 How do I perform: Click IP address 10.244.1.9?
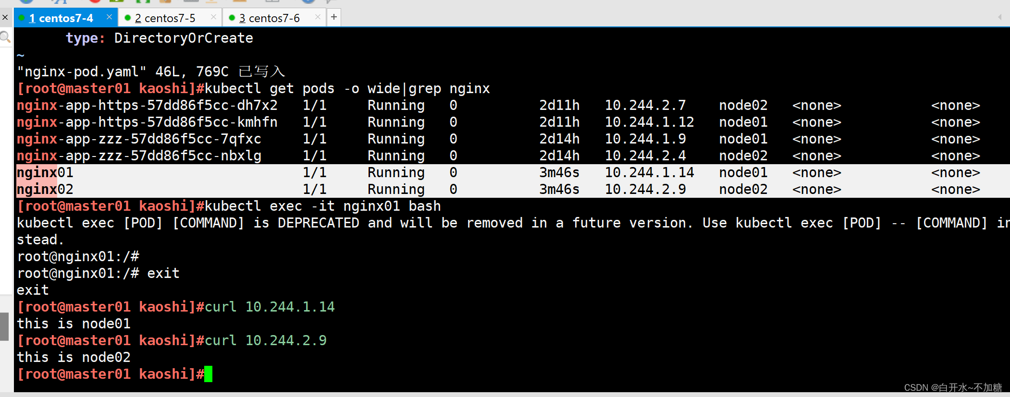click(645, 139)
